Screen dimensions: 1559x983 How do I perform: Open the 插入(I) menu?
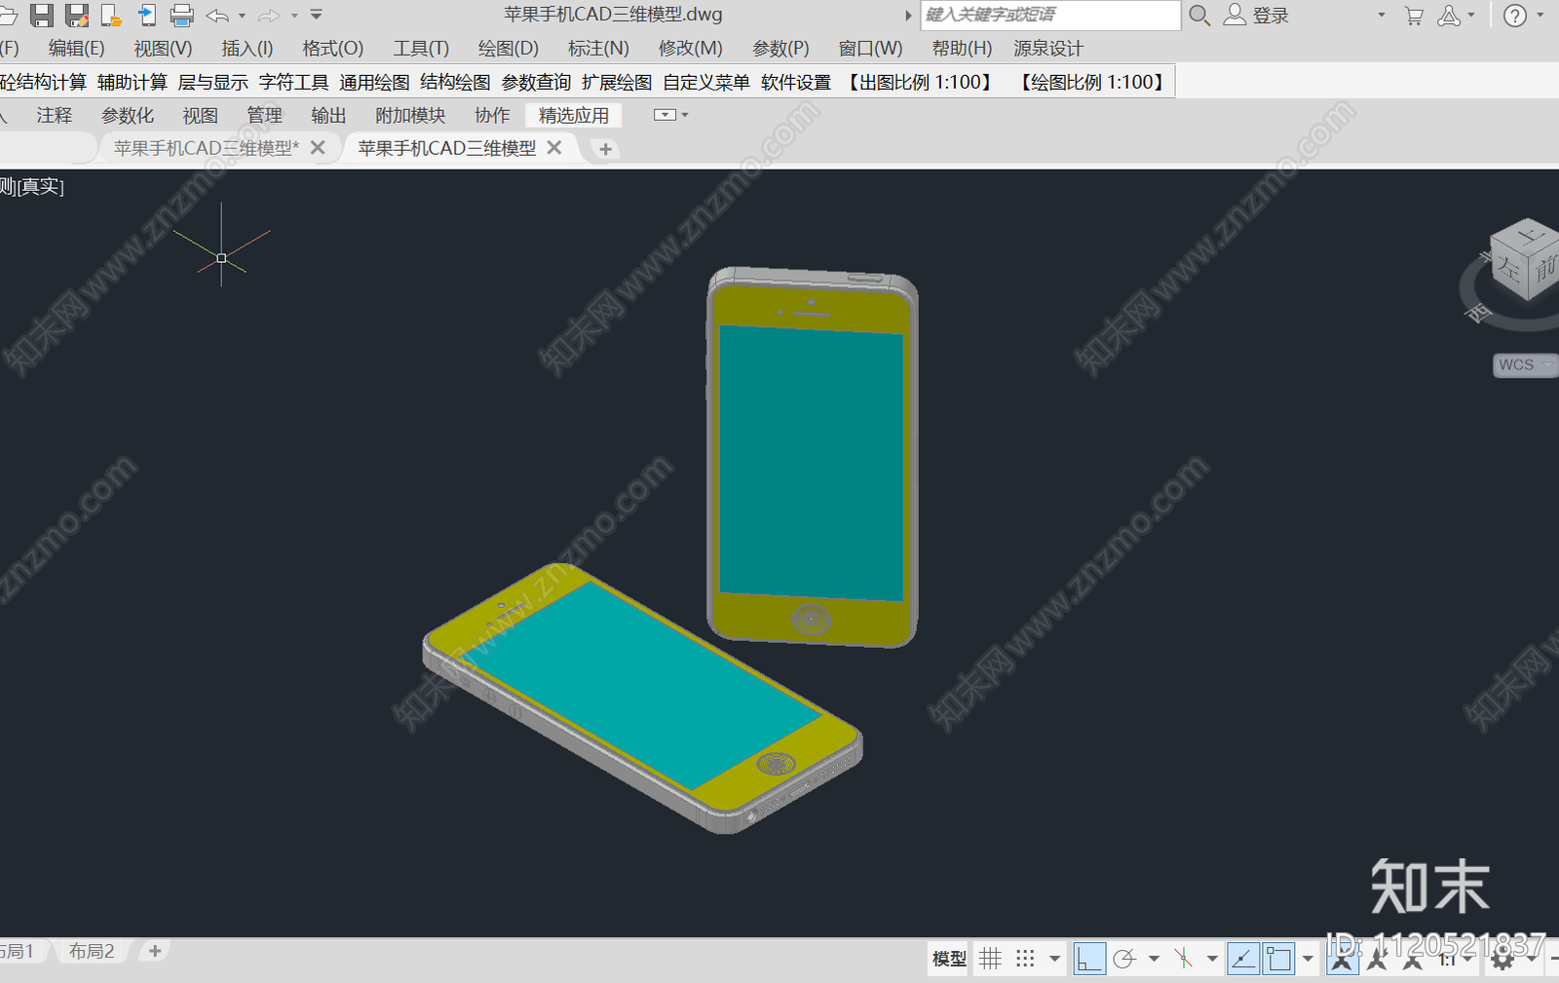click(x=247, y=49)
